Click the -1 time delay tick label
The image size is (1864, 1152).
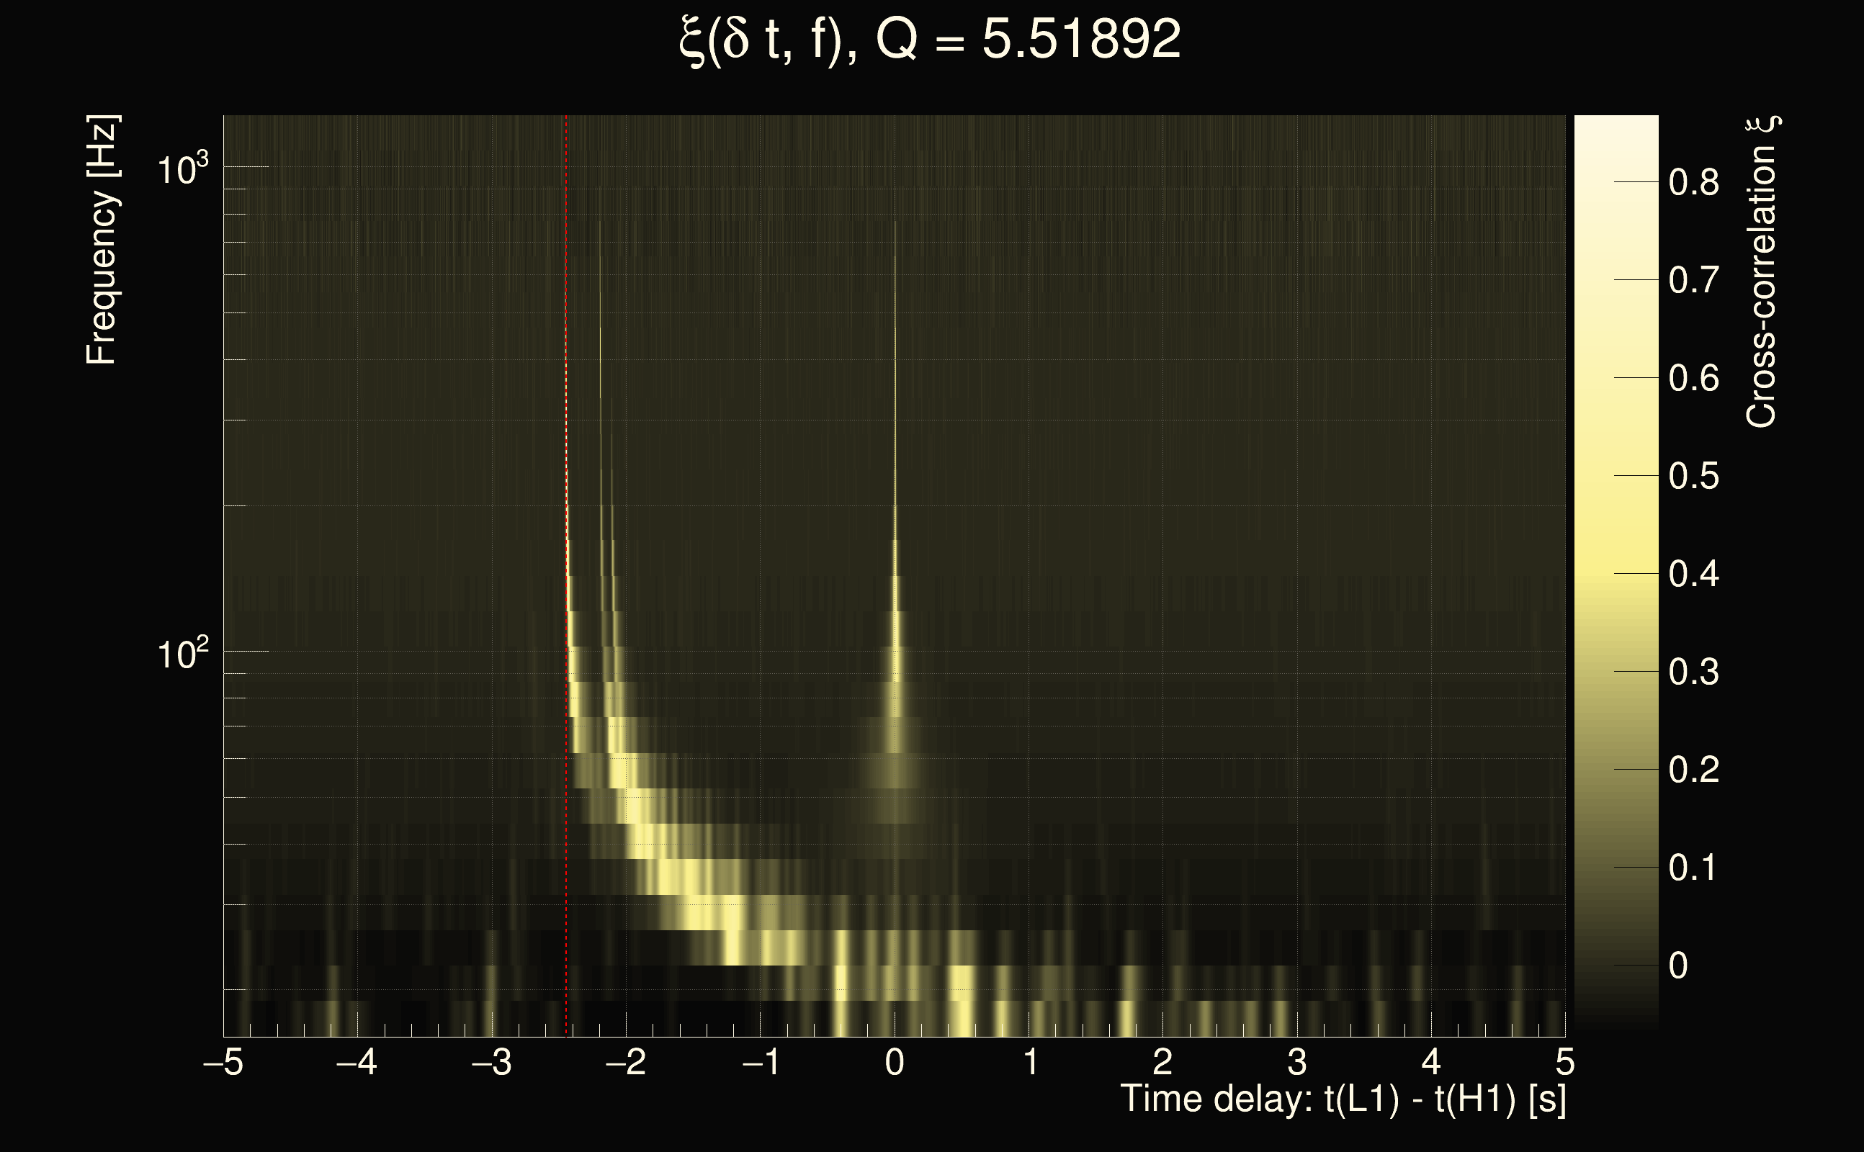[x=761, y=1062]
